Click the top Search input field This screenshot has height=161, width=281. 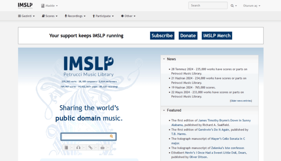point(208,6)
